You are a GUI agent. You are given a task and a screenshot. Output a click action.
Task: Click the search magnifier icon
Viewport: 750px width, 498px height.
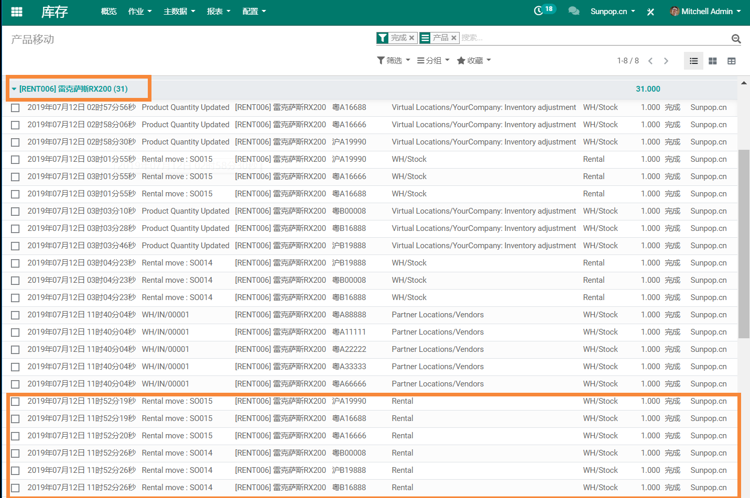(x=736, y=39)
